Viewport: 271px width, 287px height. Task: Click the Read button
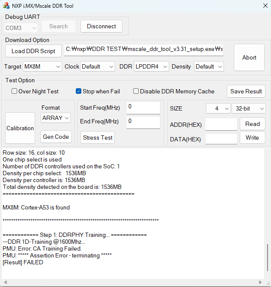[x=253, y=124]
